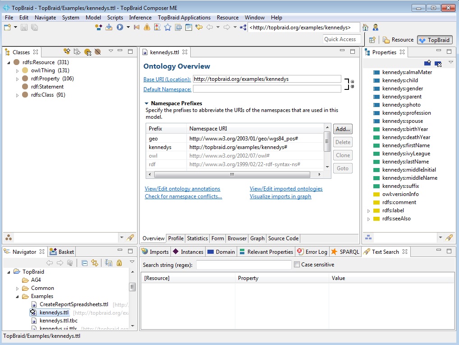The image size is (459, 345).
Task: Click the save icon in main toolbar
Action: (24, 28)
